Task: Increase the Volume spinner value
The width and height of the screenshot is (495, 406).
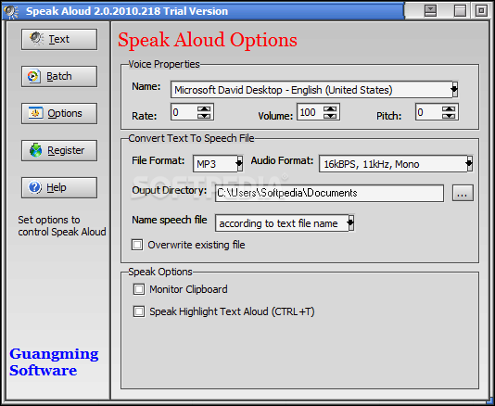Action: [x=330, y=109]
